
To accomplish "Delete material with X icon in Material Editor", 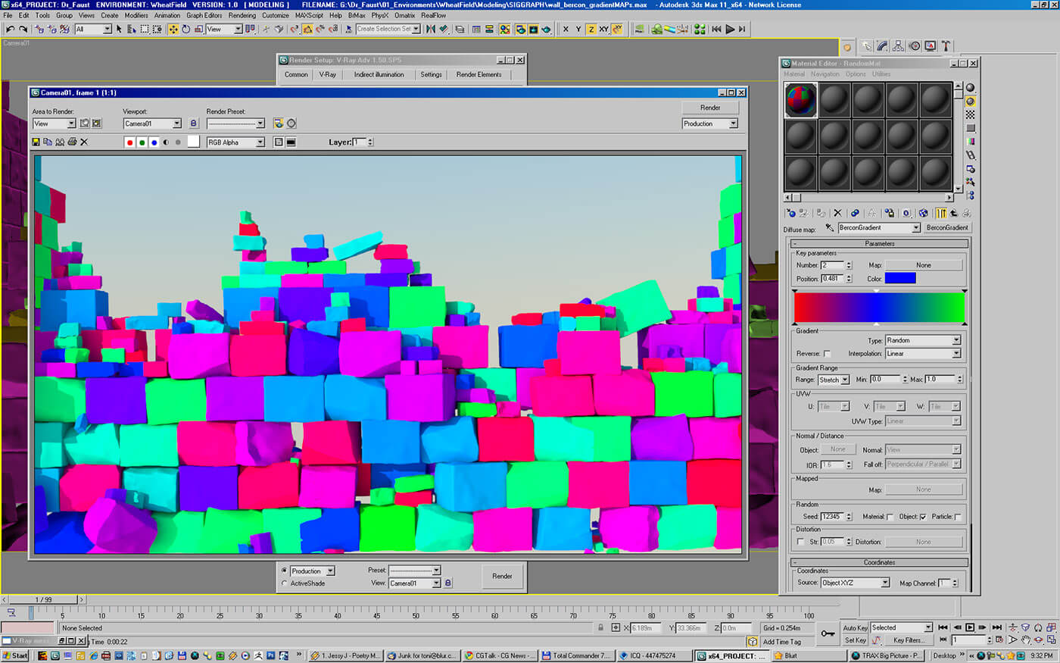I will pos(837,213).
